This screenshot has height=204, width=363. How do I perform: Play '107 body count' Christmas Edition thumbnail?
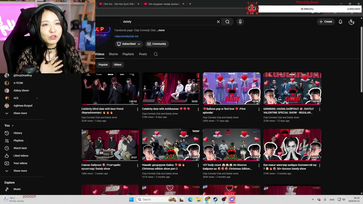[x=231, y=145]
